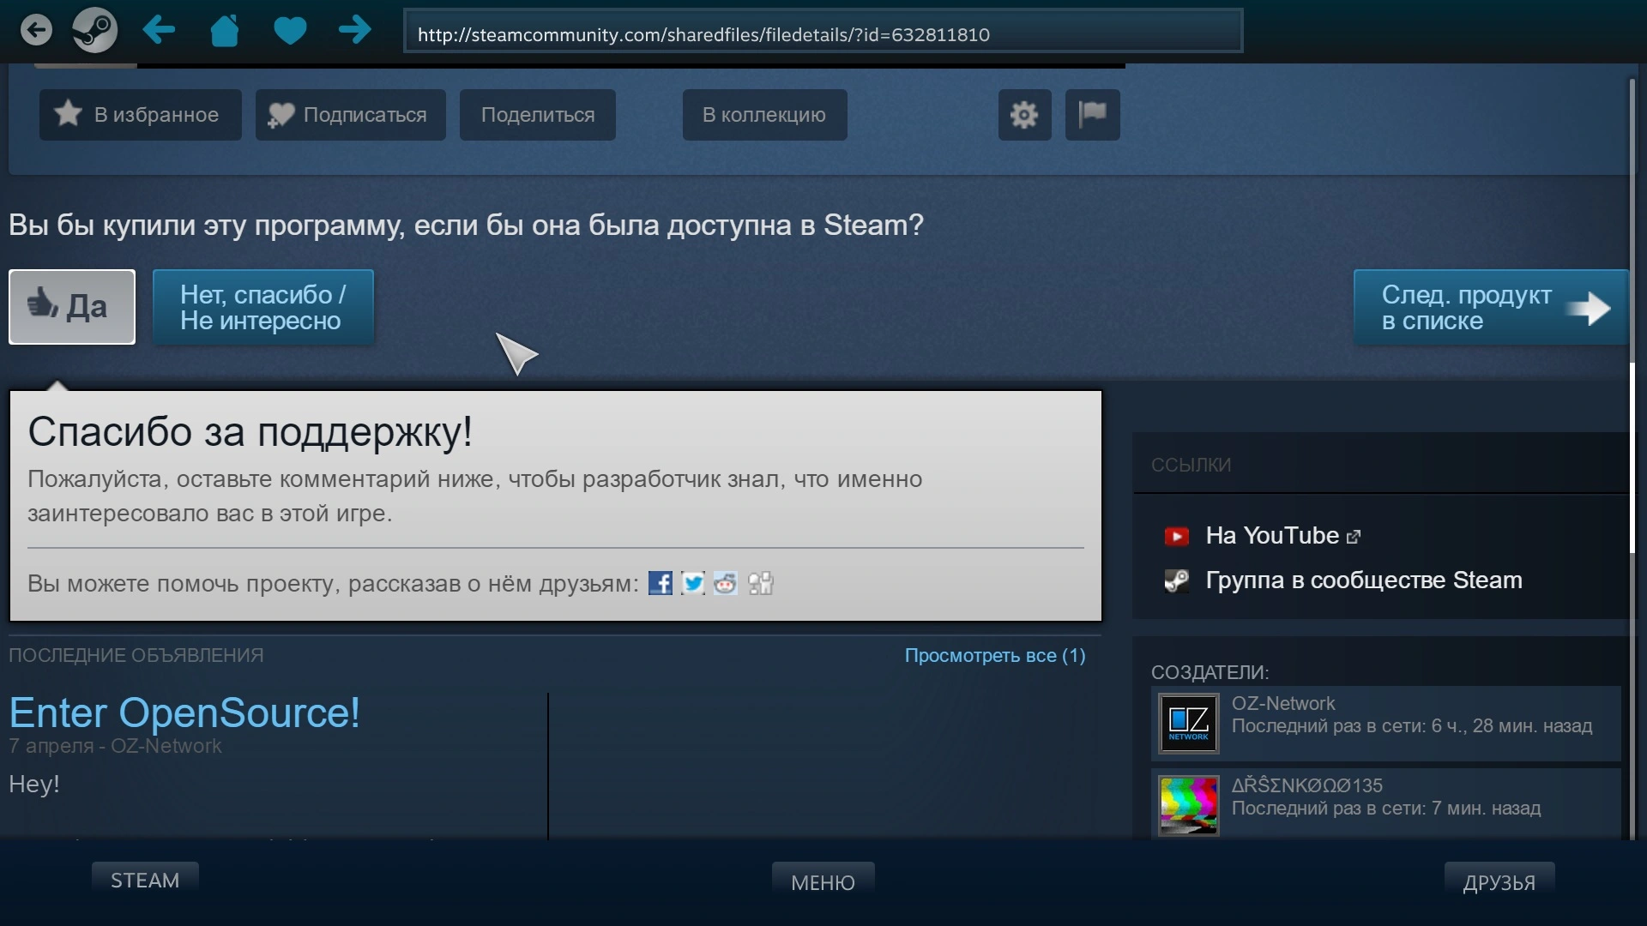
Task: Open the Enter OpenSource! announcement
Action: 184,713
